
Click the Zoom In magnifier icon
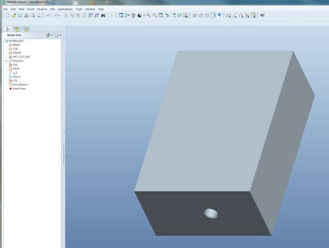[x=148, y=15]
